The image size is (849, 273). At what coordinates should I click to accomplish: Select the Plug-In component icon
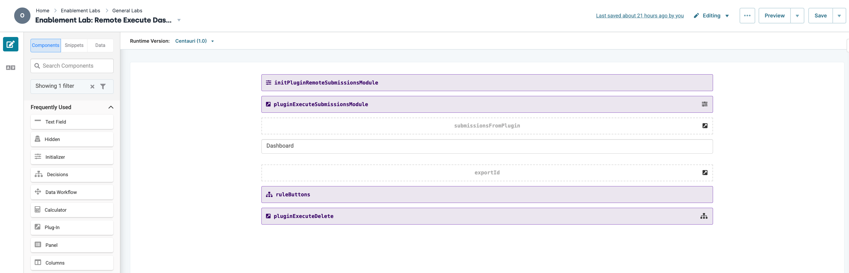[x=38, y=227]
